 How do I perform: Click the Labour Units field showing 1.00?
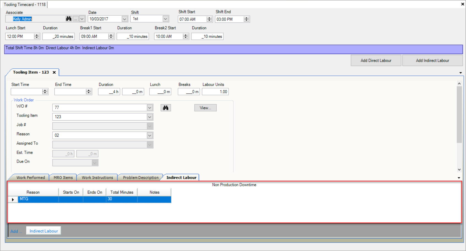(x=215, y=92)
